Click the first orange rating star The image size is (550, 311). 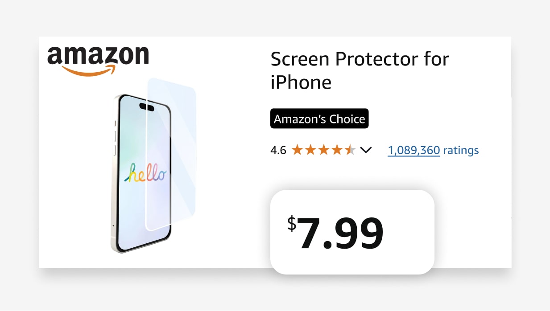coord(297,150)
